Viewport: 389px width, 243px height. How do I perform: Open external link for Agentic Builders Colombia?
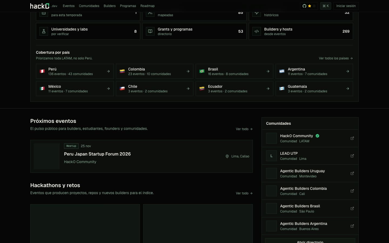click(352, 191)
